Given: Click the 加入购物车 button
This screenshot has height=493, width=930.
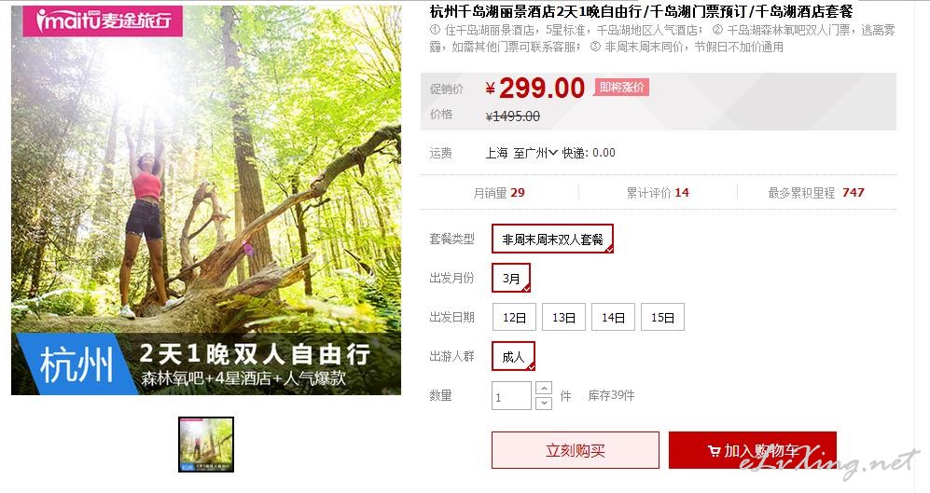Looking at the screenshot, I should coord(753,450).
